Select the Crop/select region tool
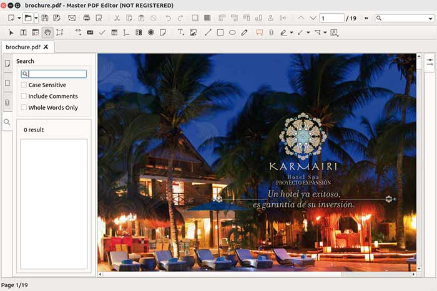Image resolution: width=437 pixels, height=291 pixels. point(60,32)
